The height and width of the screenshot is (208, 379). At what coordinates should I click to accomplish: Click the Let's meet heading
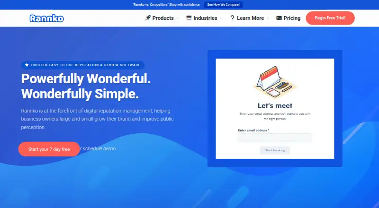point(275,106)
